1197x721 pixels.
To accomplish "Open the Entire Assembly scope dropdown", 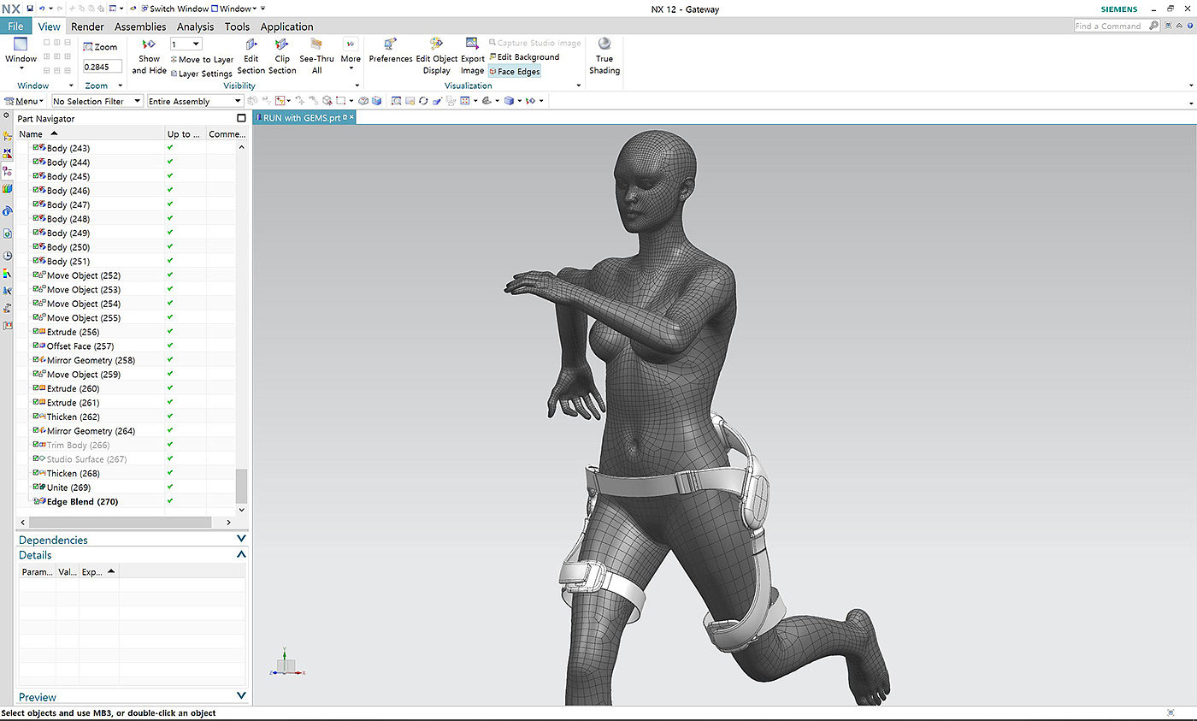I will pyautogui.click(x=194, y=101).
